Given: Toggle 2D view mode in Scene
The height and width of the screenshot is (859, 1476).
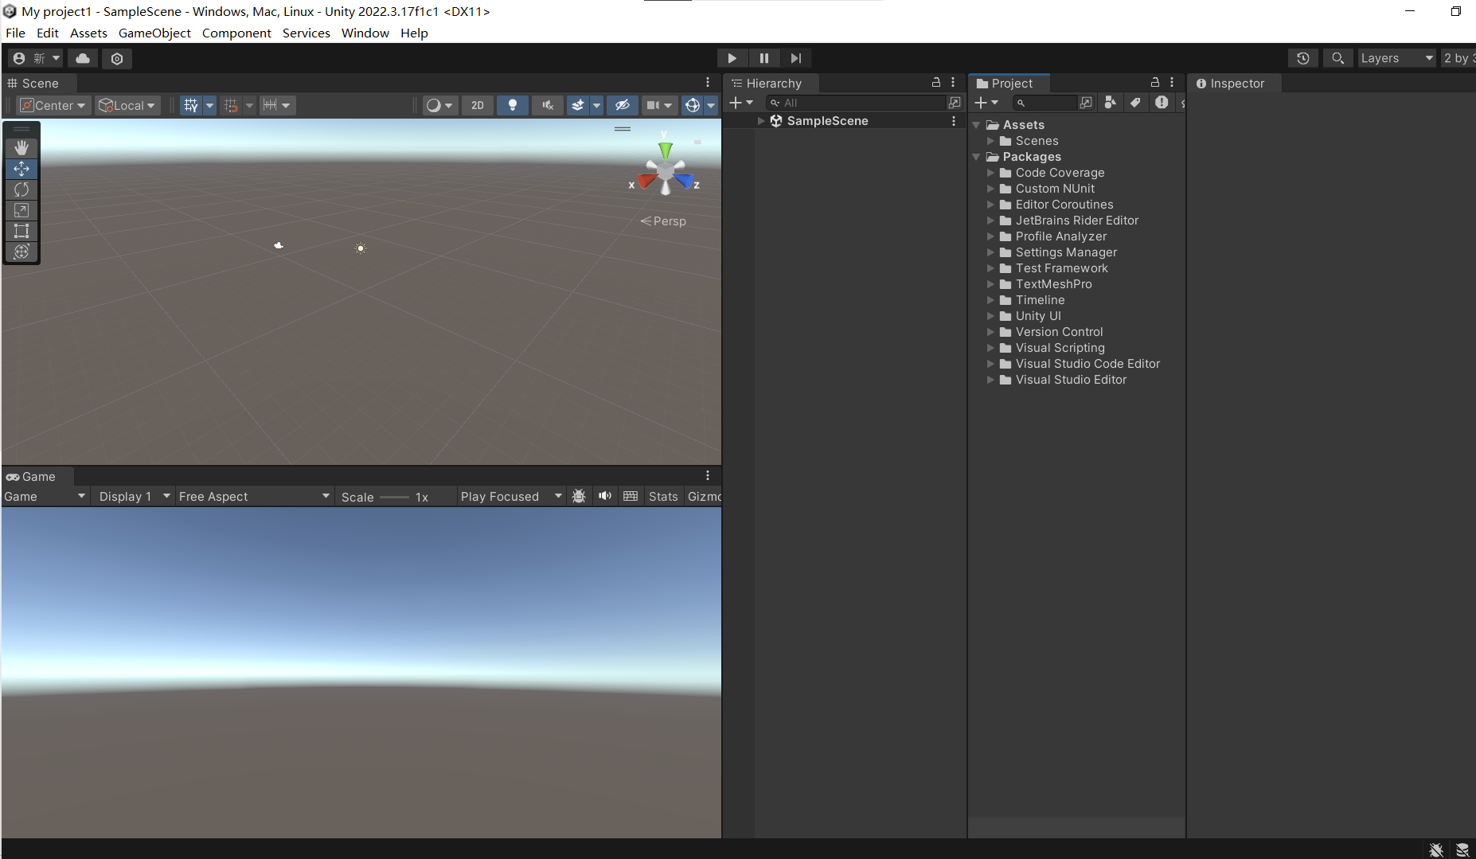Looking at the screenshot, I should pyautogui.click(x=477, y=105).
